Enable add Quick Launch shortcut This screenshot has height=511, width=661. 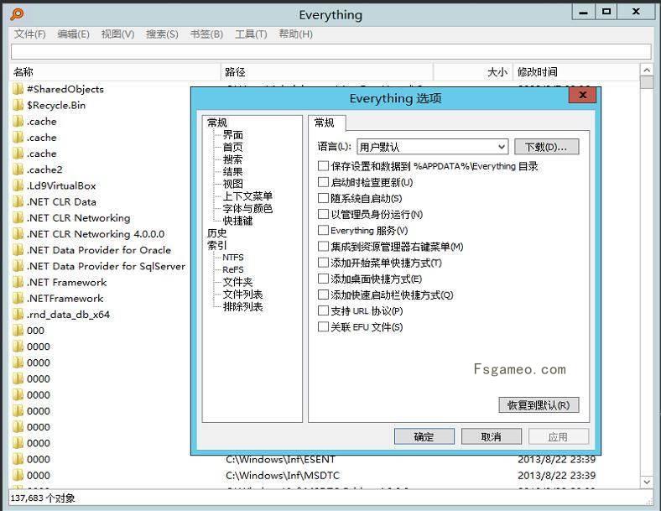[323, 295]
